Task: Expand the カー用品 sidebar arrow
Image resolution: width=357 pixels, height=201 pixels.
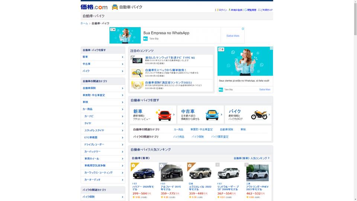Action: [x=122, y=109]
